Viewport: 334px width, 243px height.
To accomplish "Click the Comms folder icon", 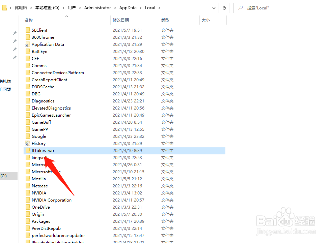I will [x=27, y=65].
